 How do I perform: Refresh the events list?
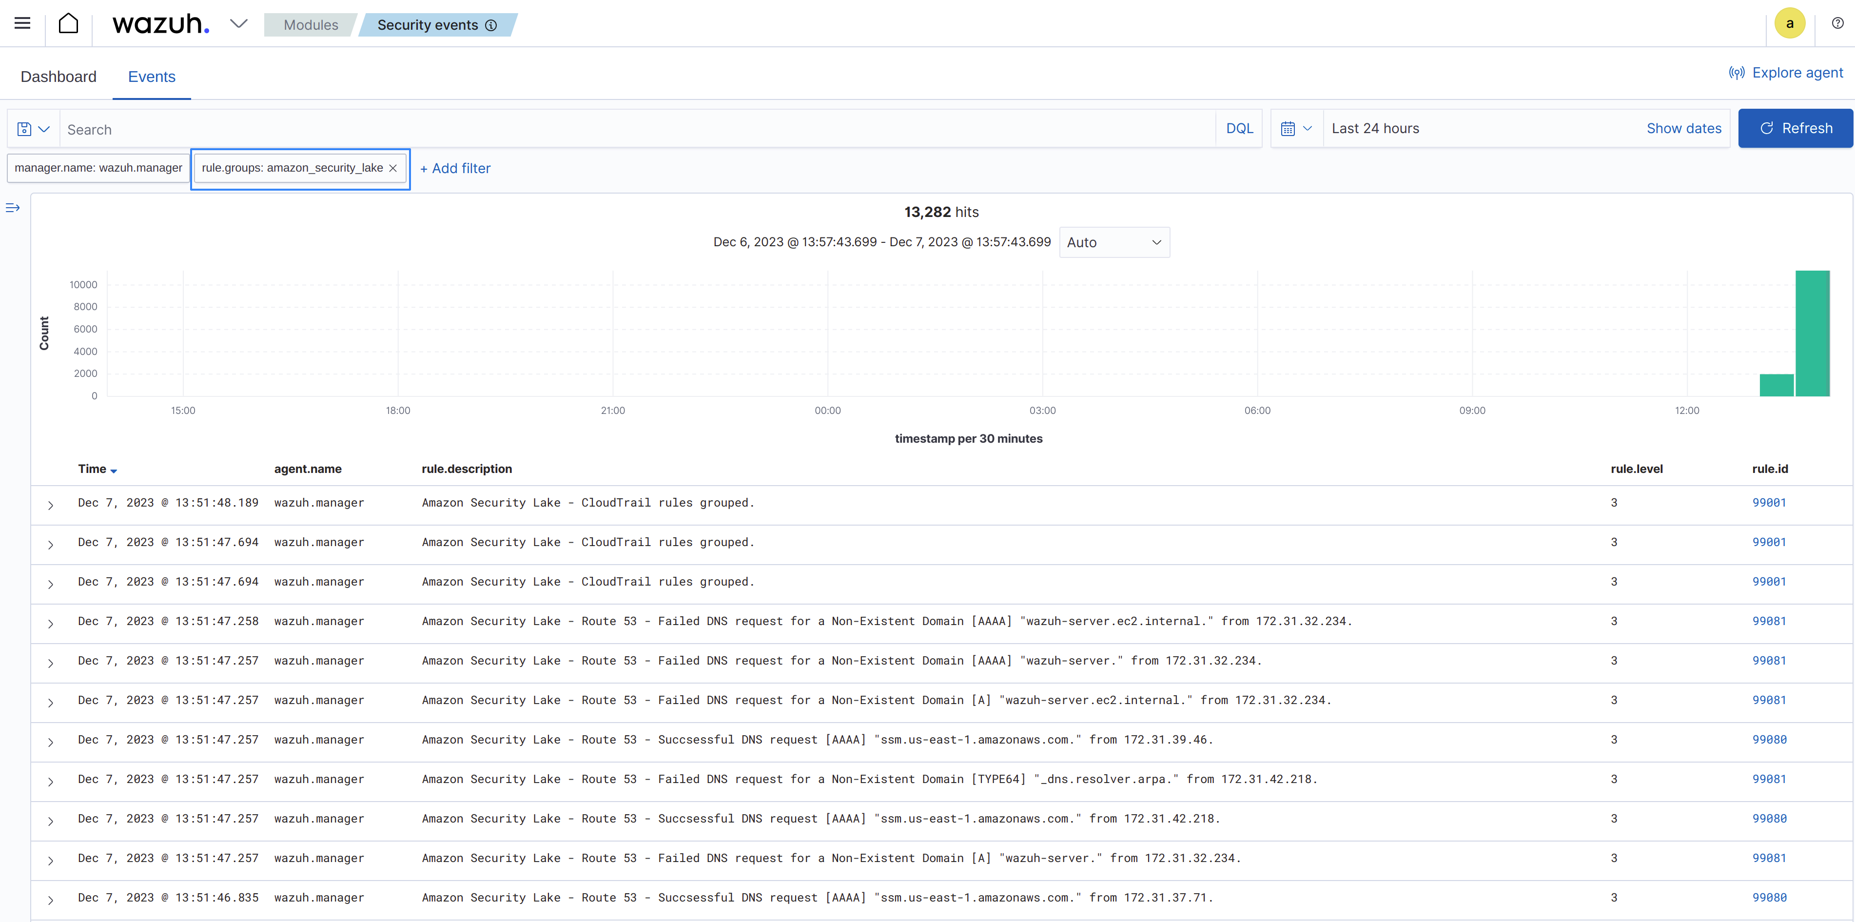coord(1795,128)
